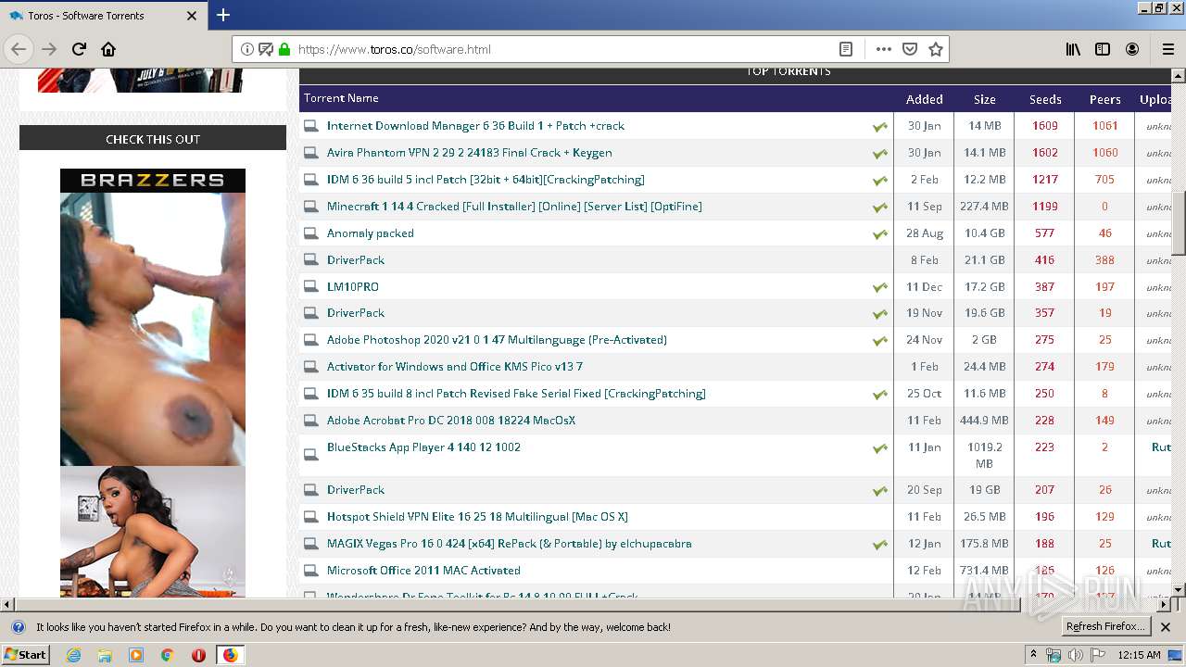Click the vertical page scrollbar thumb
Image resolution: width=1186 pixels, height=667 pixels.
coord(1179,222)
